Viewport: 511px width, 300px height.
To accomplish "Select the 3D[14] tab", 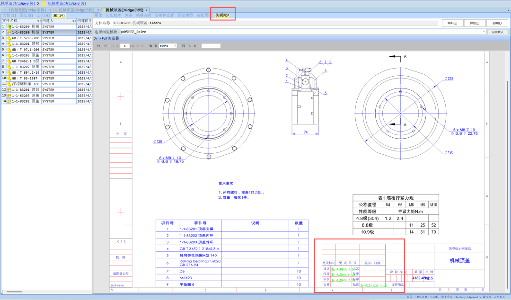I will (x=59, y=15).
